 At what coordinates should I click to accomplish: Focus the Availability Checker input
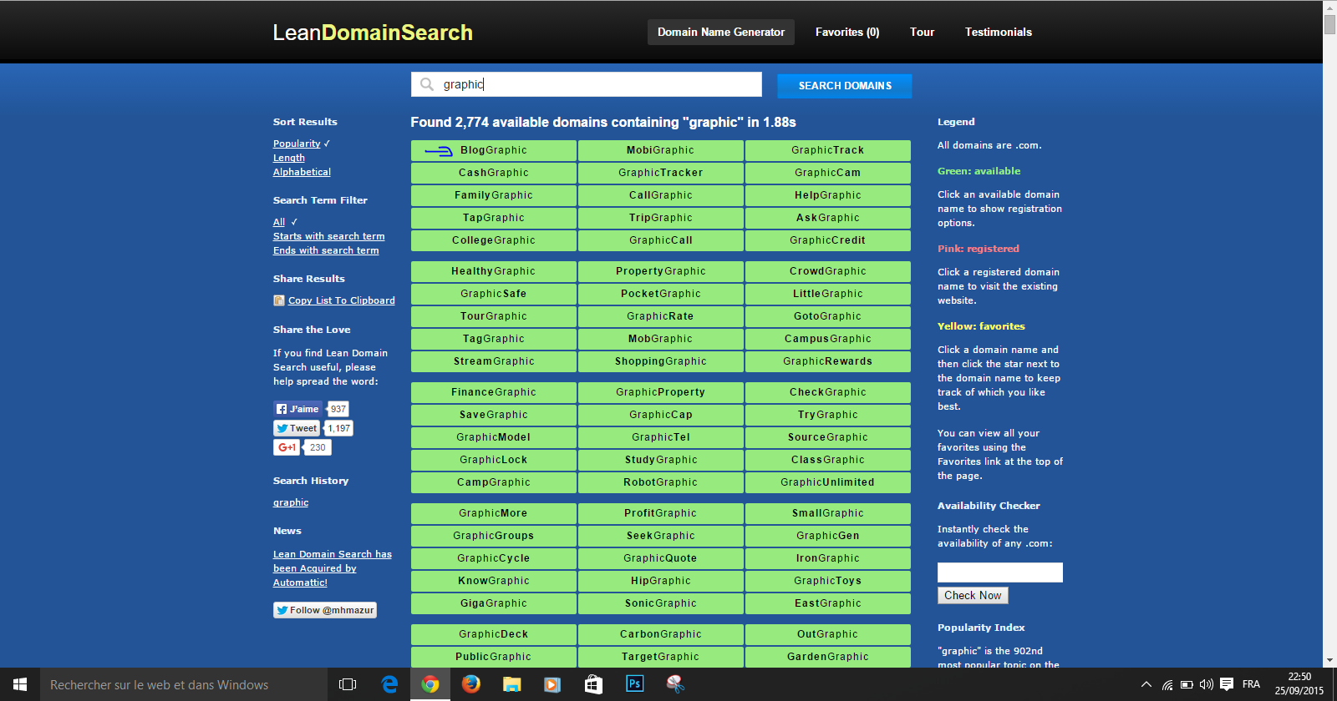point(1000,572)
